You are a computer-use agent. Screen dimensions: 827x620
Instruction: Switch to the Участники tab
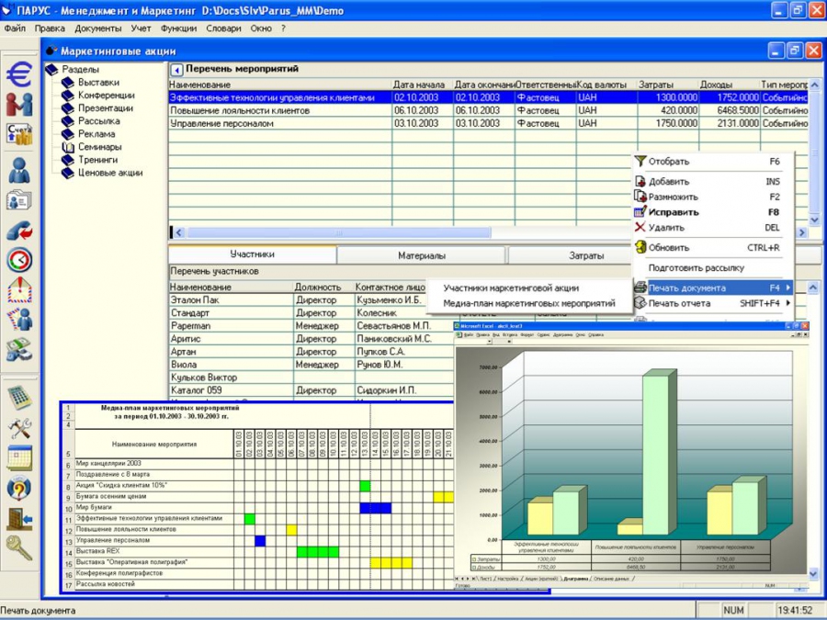[252, 254]
